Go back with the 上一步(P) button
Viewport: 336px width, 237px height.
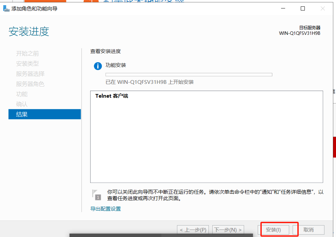pyautogui.click(x=193, y=230)
